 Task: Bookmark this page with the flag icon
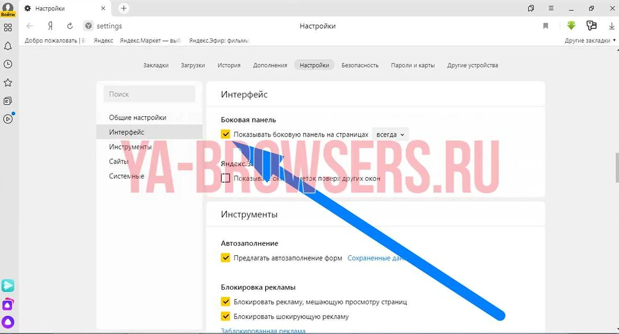pos(546,26)
